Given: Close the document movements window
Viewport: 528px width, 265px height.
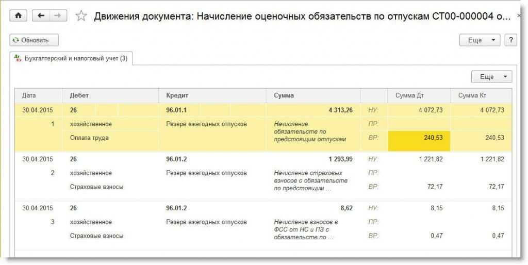Looking at the screenshot, I should click(519, 16).
